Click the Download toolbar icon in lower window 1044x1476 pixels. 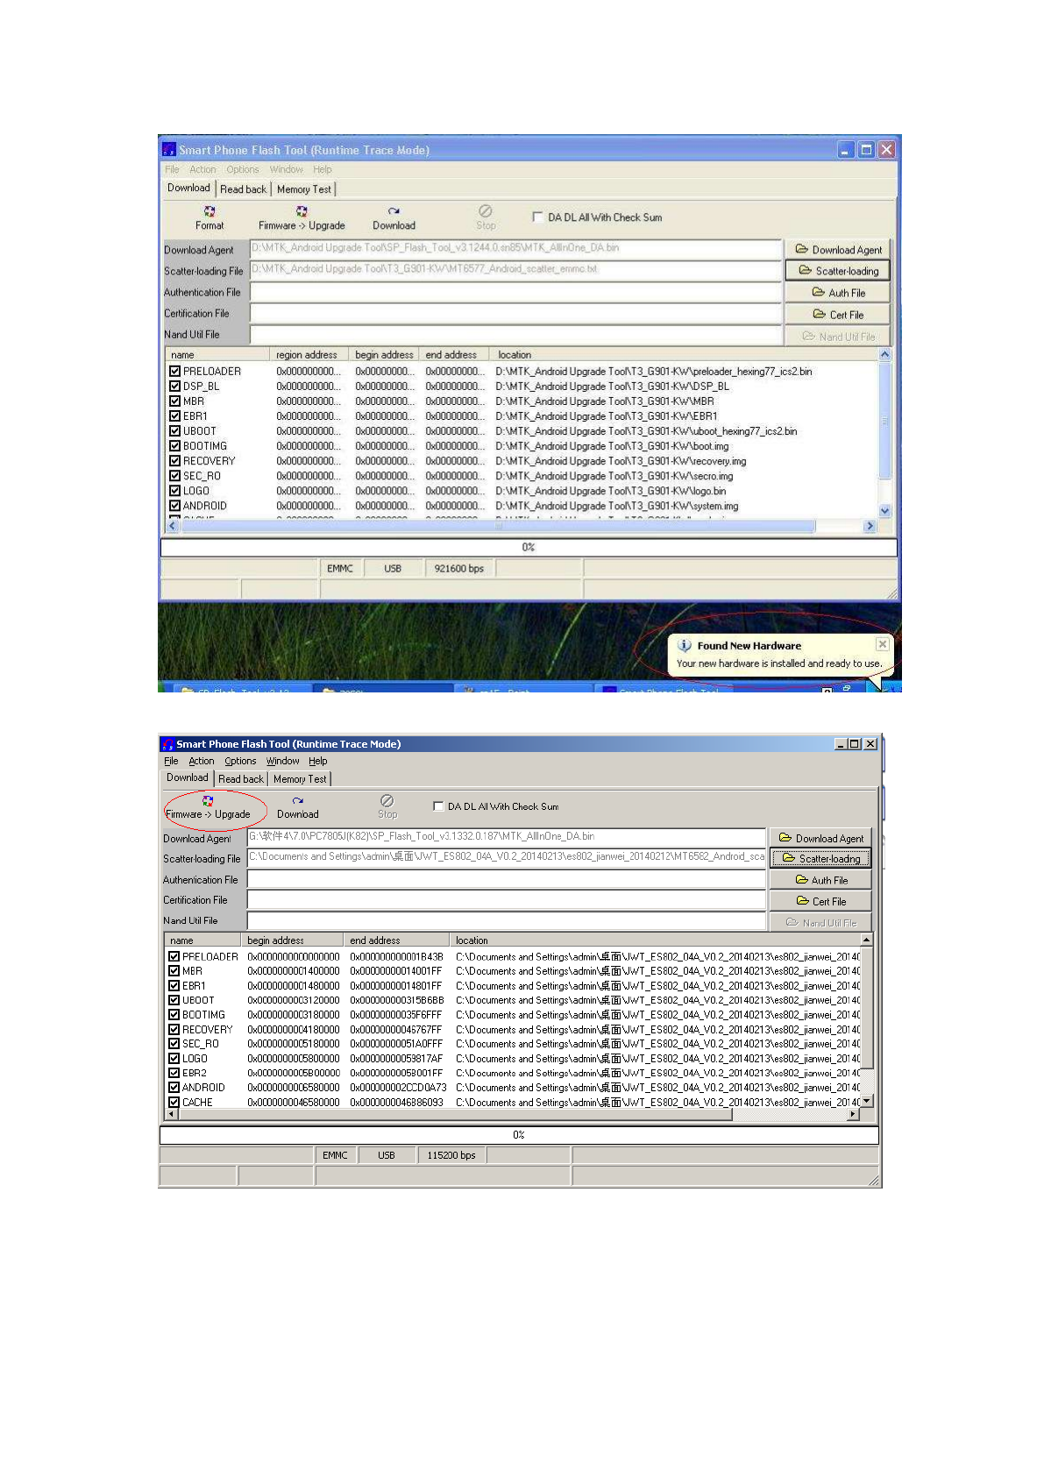pyautogui.click(x=298, y=807)
